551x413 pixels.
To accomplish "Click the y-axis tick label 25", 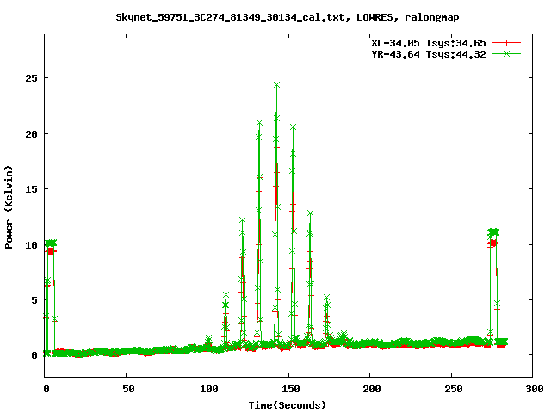I will [31, 78].
